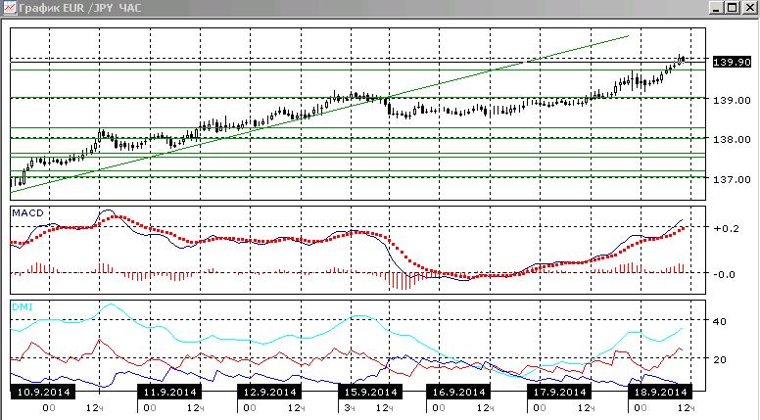Close the EUR/JPY chart window
This screenshot has height=420, width=760.
click(x=750, y=8)
